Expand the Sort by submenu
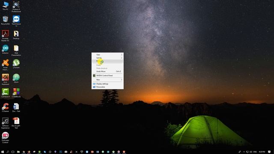 pyautogui.click(x=107, y=58)
